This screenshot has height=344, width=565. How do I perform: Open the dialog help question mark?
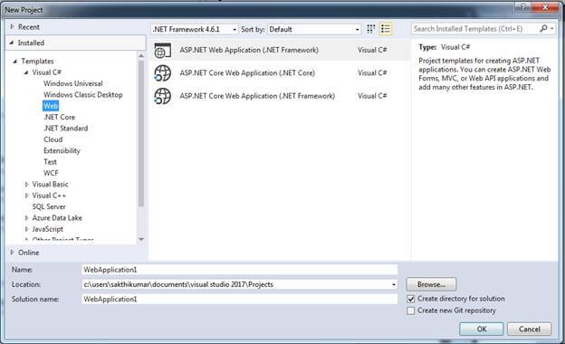pos(522,6)
